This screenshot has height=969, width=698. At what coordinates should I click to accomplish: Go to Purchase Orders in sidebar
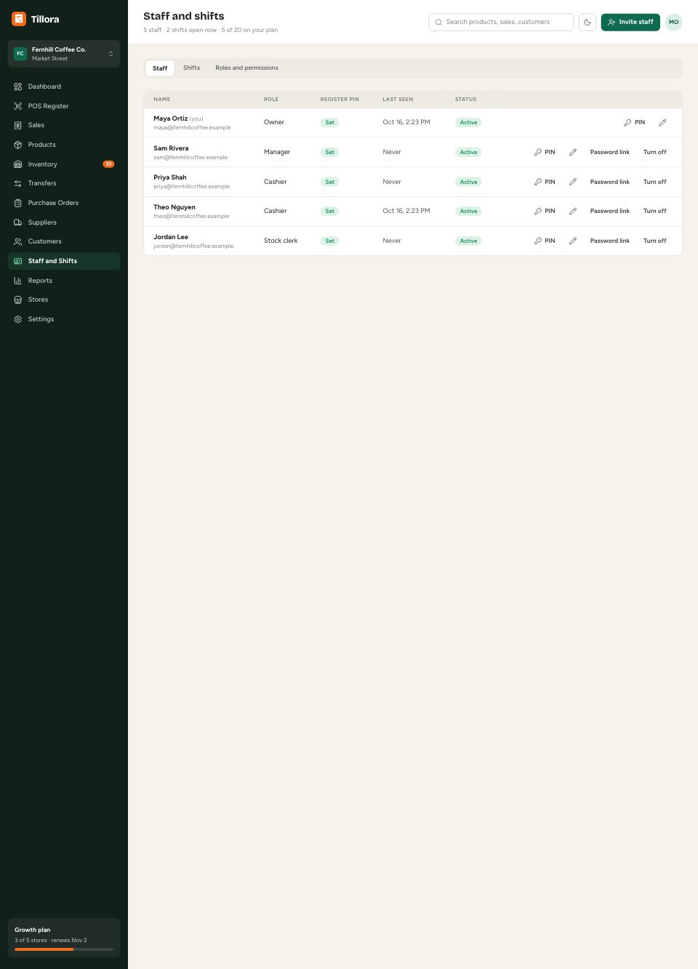coord(64,203)
